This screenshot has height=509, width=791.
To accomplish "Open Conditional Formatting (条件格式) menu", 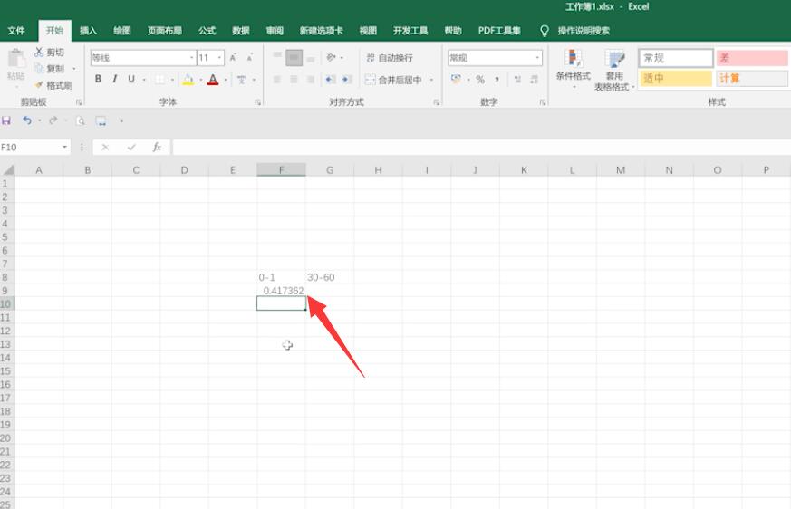I will 573,69.
